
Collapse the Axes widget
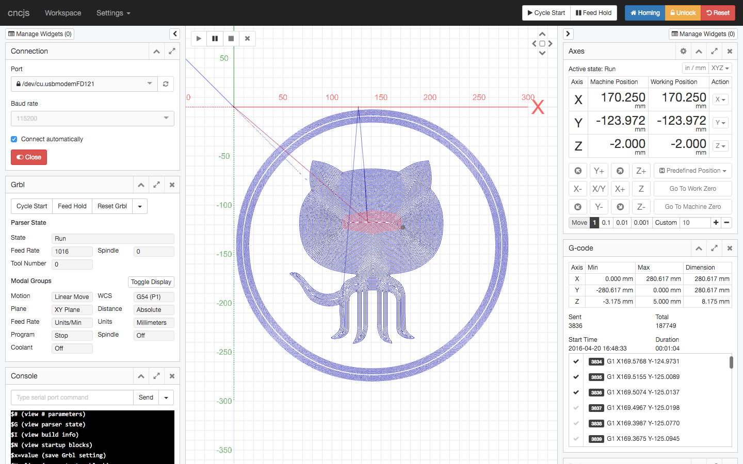699,51
